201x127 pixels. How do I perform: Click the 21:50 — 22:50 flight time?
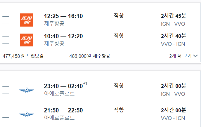(x=63, y=110)
